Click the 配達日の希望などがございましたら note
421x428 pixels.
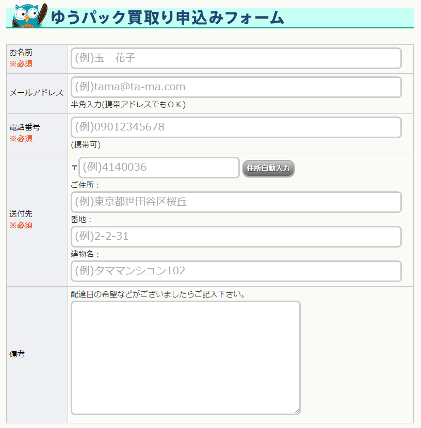click(x=158, y=294)
